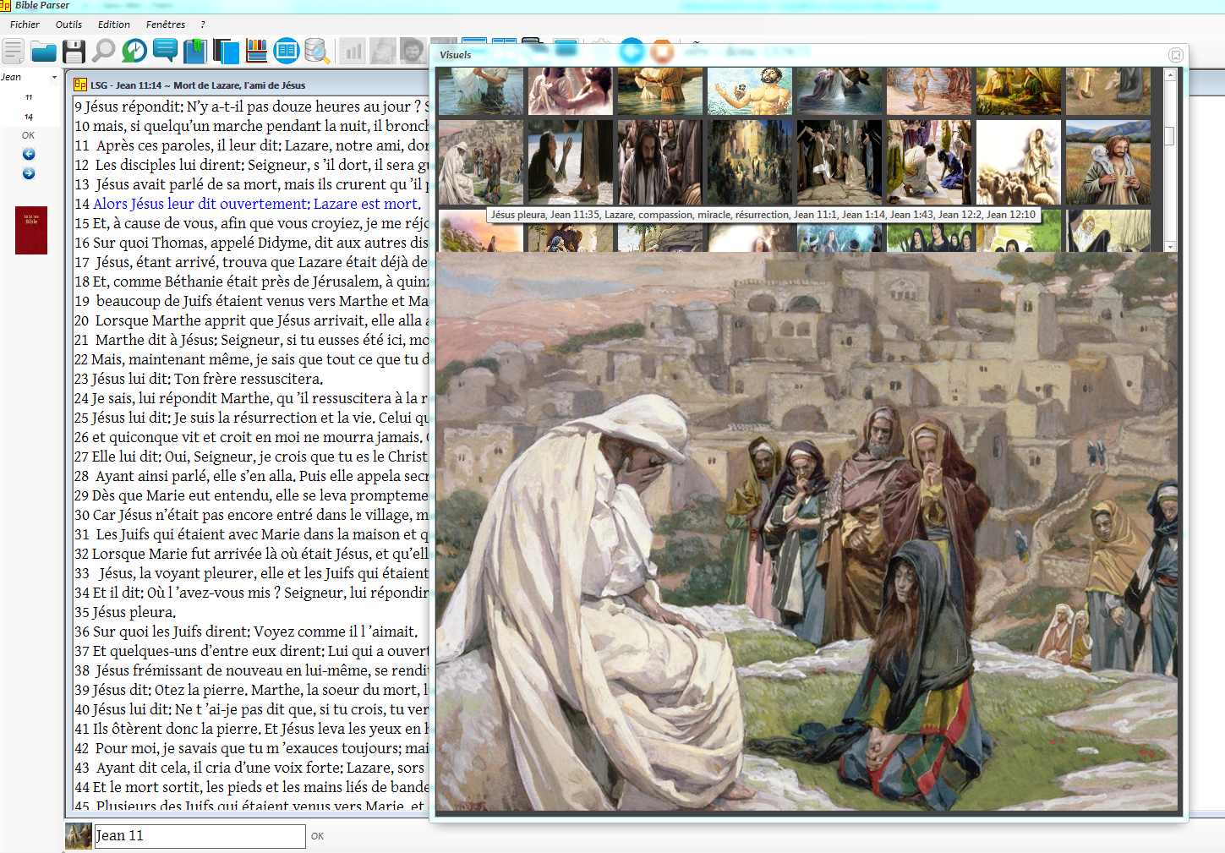1225x853 pixels.
Task: Click the LSG - Jean 11:14 window title
Action: [198, 85]
